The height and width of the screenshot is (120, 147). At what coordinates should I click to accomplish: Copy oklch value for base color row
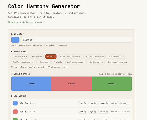tap(104, 103)
